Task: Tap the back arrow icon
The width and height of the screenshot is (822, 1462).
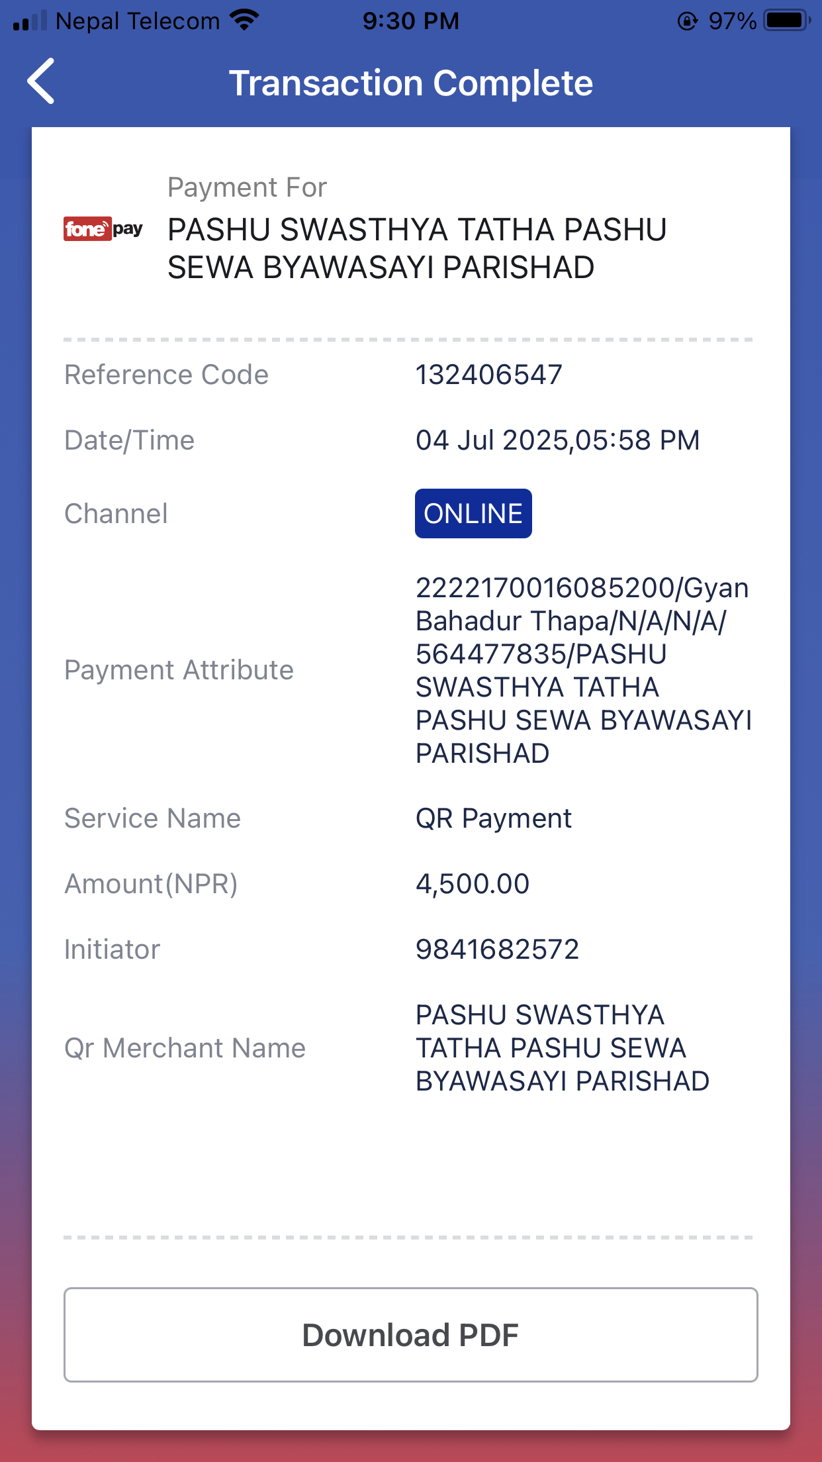Action: [x=40, y=81]
